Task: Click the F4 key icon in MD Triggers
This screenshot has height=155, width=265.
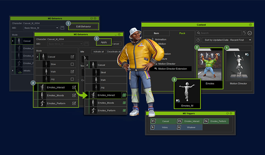Action: (206, 121)
